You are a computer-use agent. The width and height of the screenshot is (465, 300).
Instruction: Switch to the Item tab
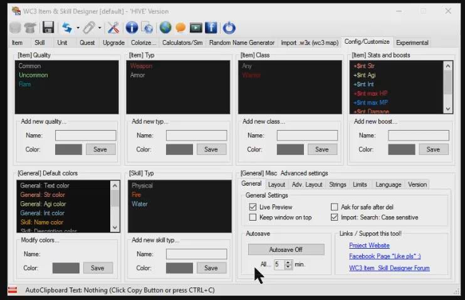point(17,42)
